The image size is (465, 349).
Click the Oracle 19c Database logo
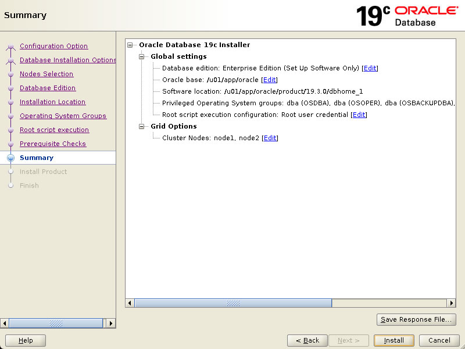click(407, 16)
